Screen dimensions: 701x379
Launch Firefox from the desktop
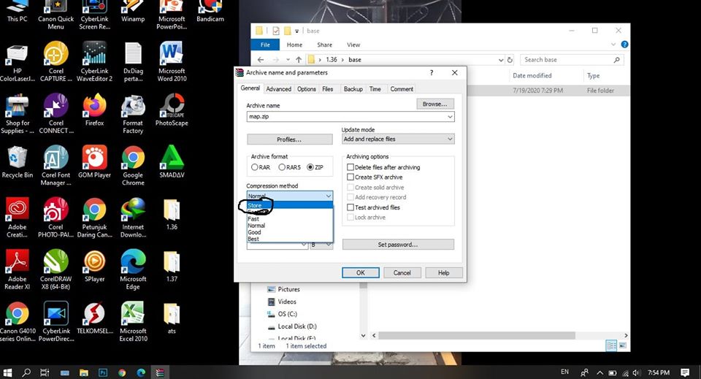click(94, 110)
